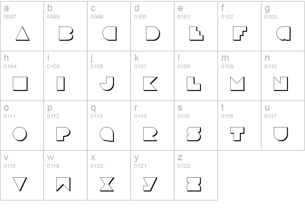This screenshot has width=305, height=219.
Task: Select the P-shaped glyph in cell 0112
Action: pos(64,134)
